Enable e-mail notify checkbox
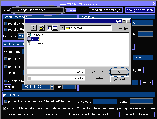Screen dimensions: 157x119 (6, 81)
